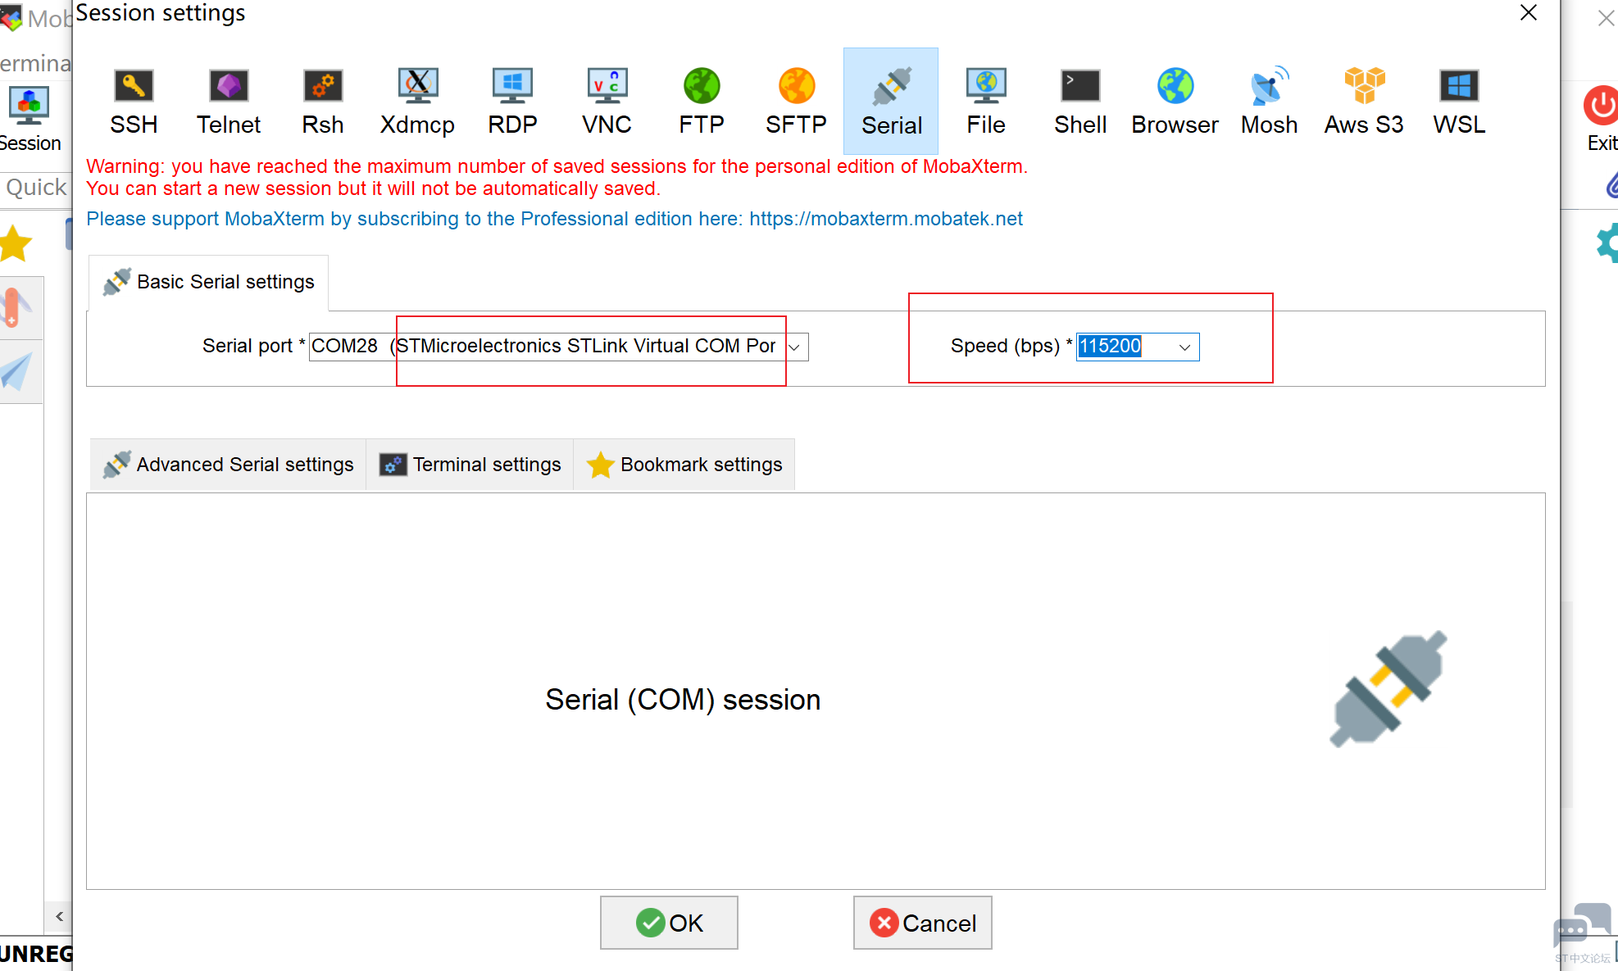1618x971 pixels.
Task: Select the SSH session type
Action: point(134,102)
